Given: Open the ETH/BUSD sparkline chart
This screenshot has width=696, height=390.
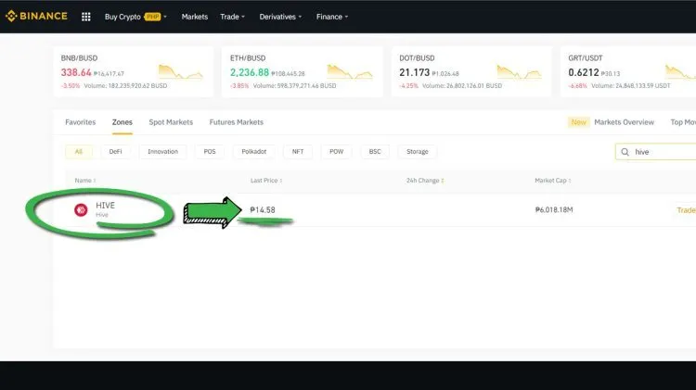Looking at the screenshot, I should tap(350, 72).
